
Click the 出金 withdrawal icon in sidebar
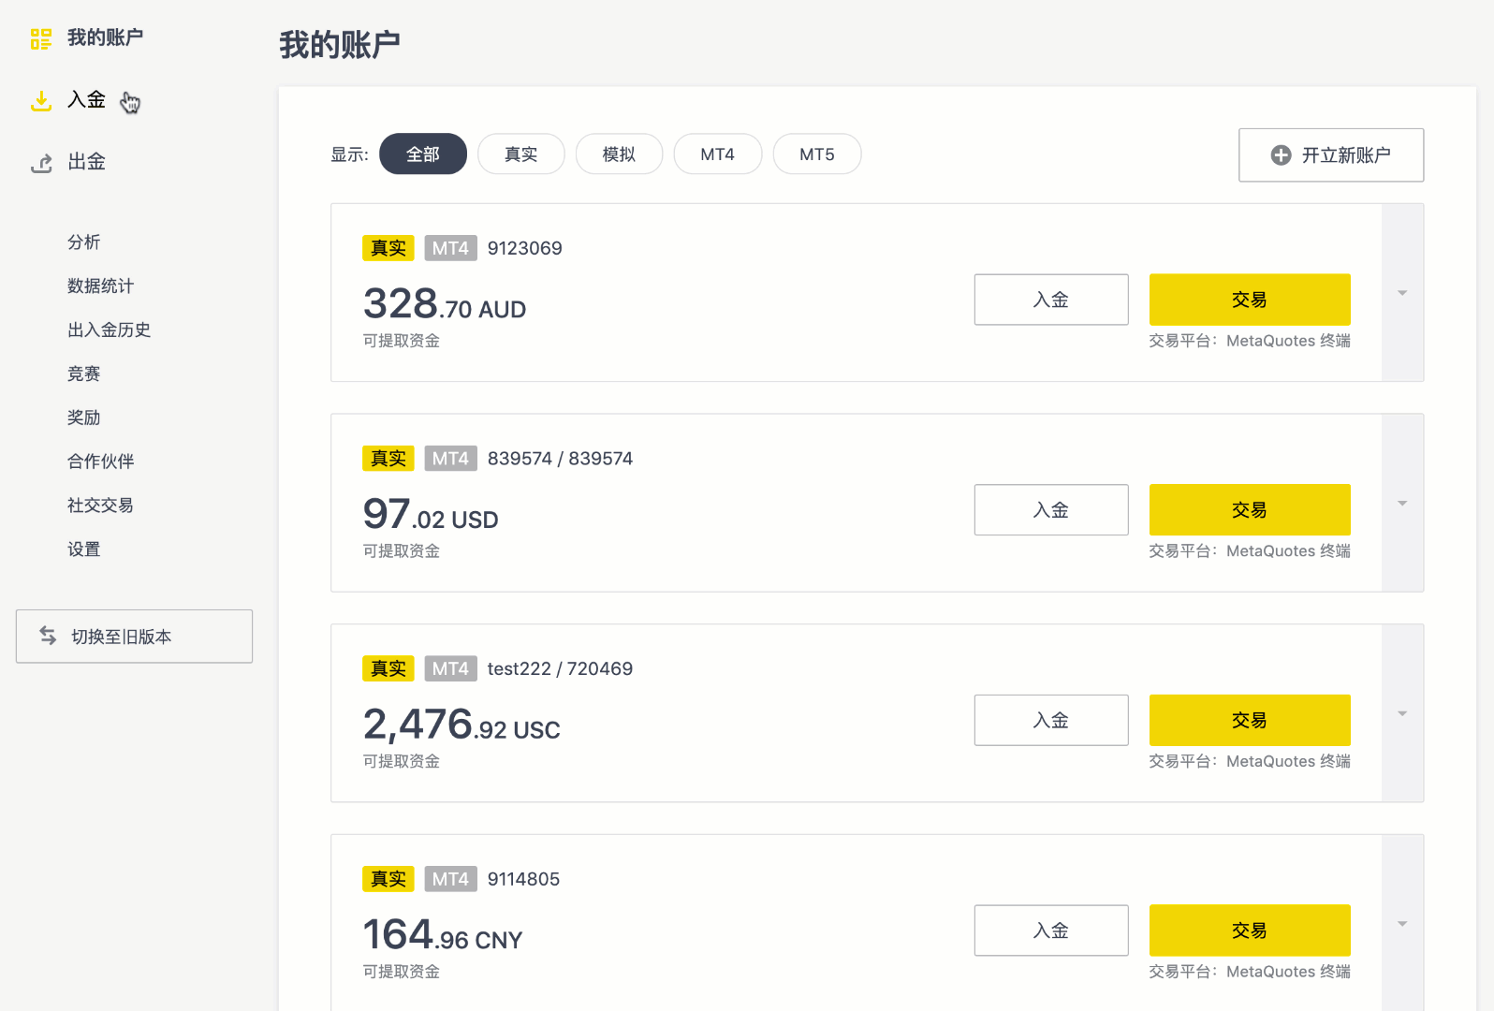(41, 164)
